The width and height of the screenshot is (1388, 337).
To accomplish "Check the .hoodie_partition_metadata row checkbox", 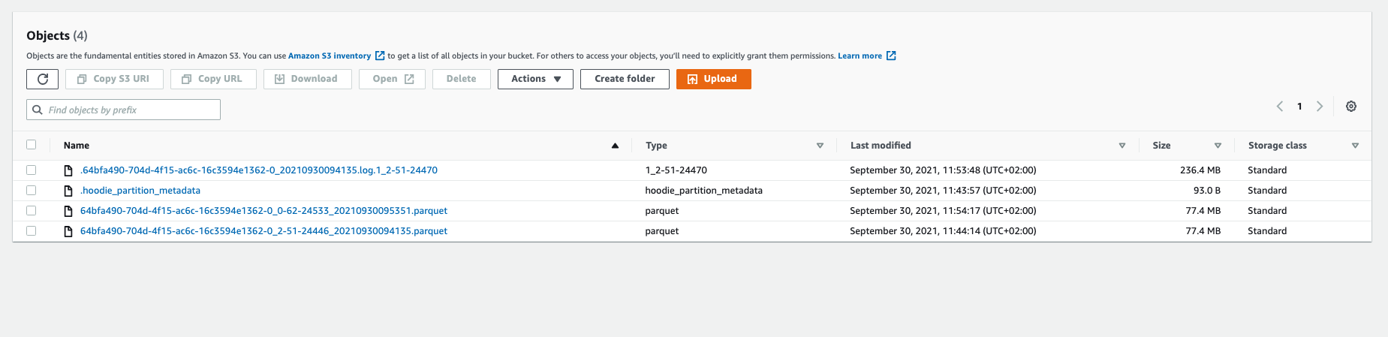I will (x=32, y=191).
